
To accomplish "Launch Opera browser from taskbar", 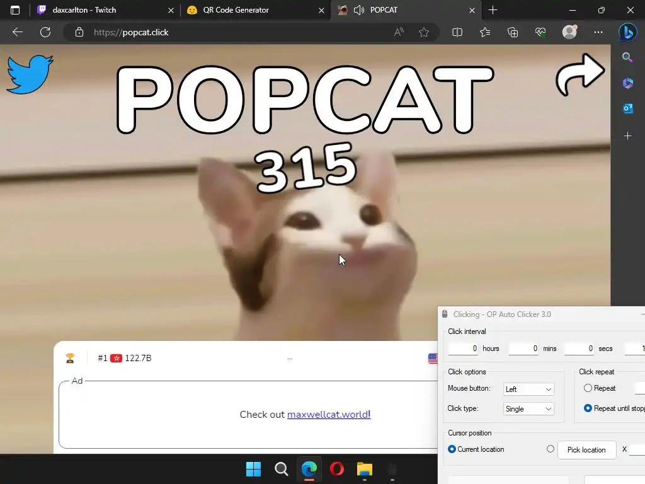I will pyautogui.click(x=337, y=469).
